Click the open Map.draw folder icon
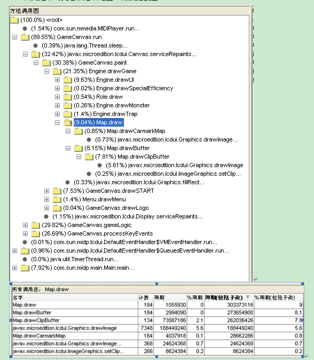 (x=68, y=123)
